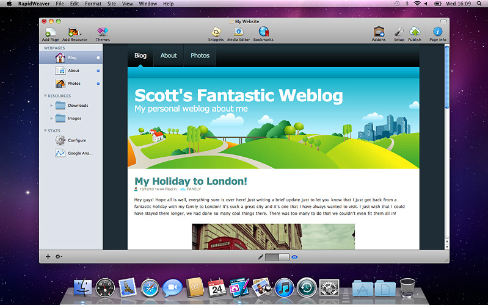This screenshot has height=305, width=488.
Task: Open the Snippets panel
Action: tap(216, 32)
